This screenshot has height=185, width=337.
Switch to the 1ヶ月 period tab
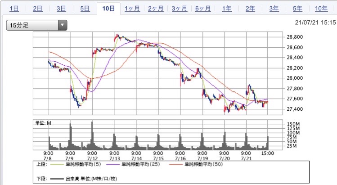[132, 9]
